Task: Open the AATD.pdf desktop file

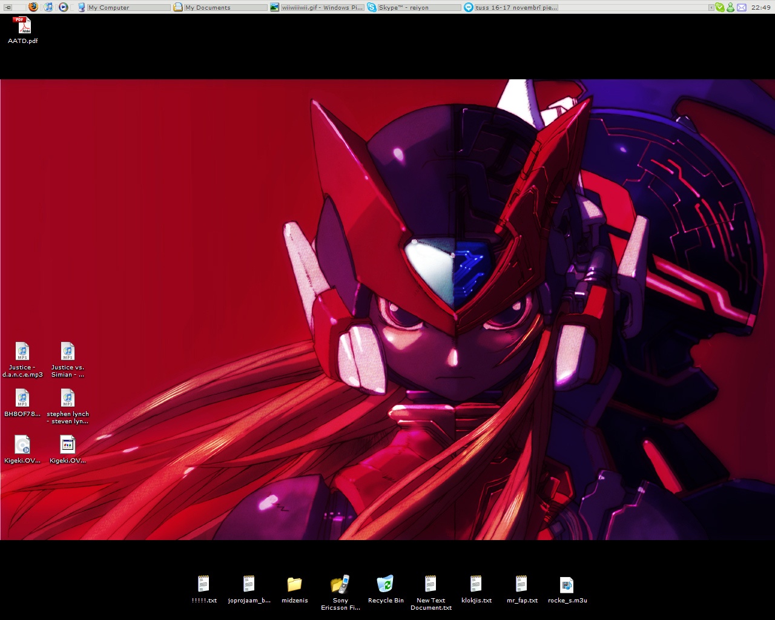Action: click(x=22, y=30)
